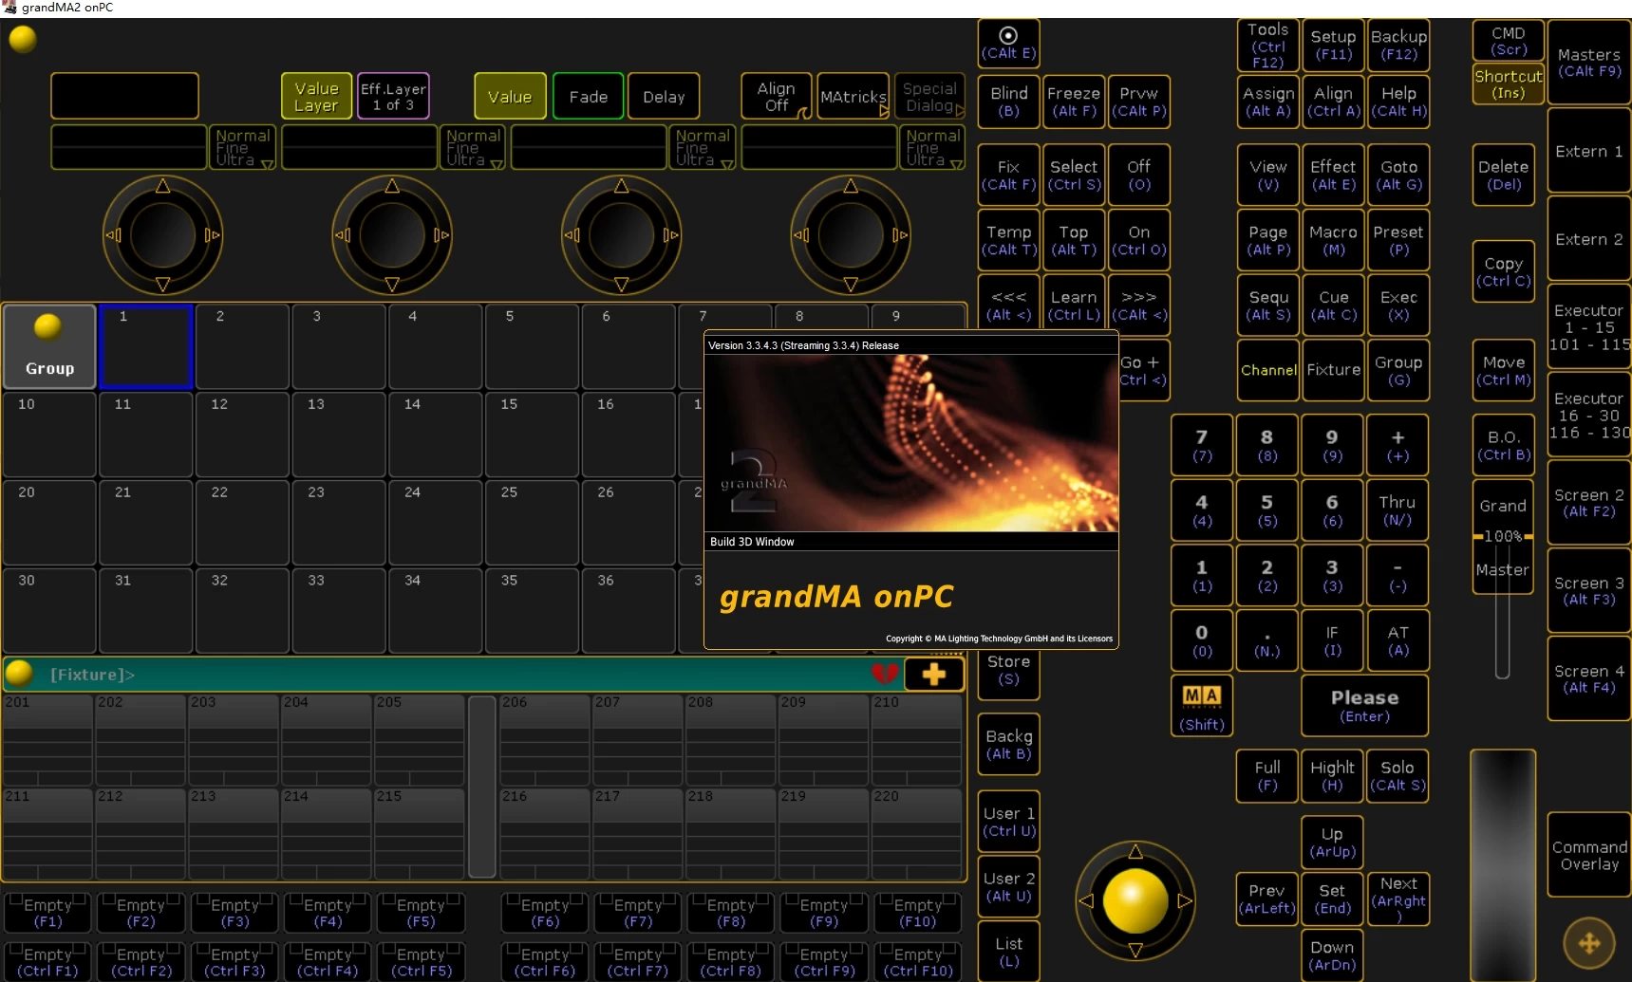Open the Align Off options

777,96
